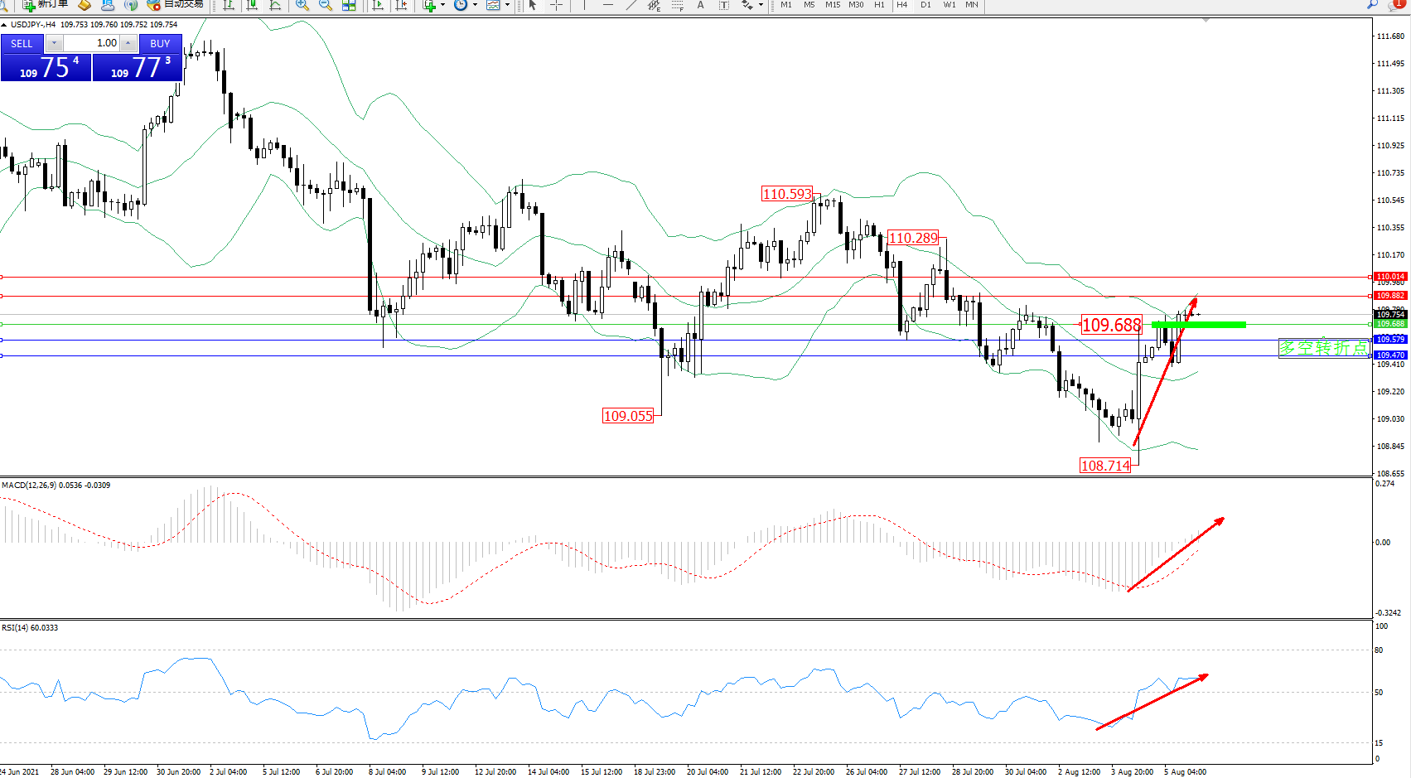Viewport: 1411px width, 778px height.
Task: Select the trendline drawing tool
Action: coord(631,5)
